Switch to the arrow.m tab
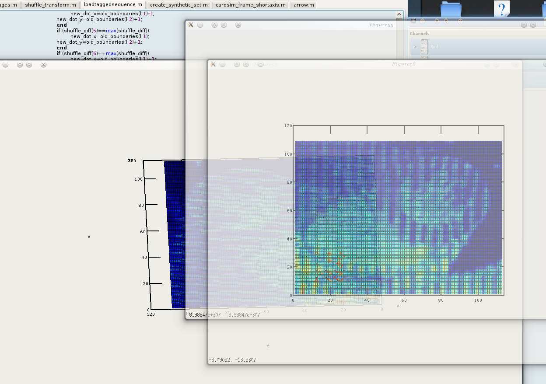 pos(304,5)
